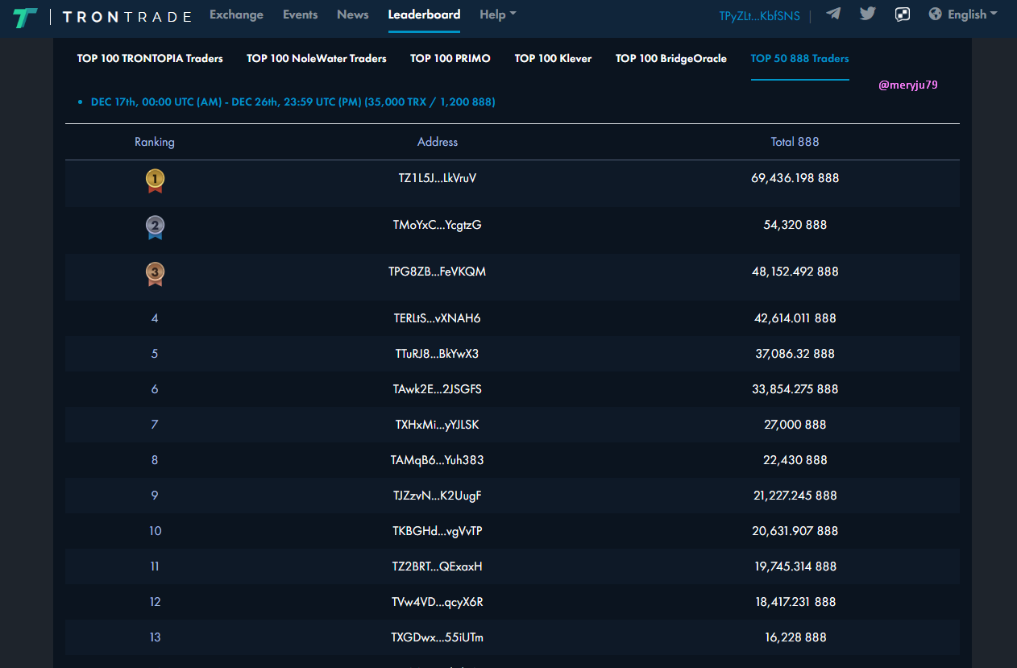1017x668 pixels.
Task: Click the DEC 17th - DEC 26th period entry
Action: click(x=293, y=102)
